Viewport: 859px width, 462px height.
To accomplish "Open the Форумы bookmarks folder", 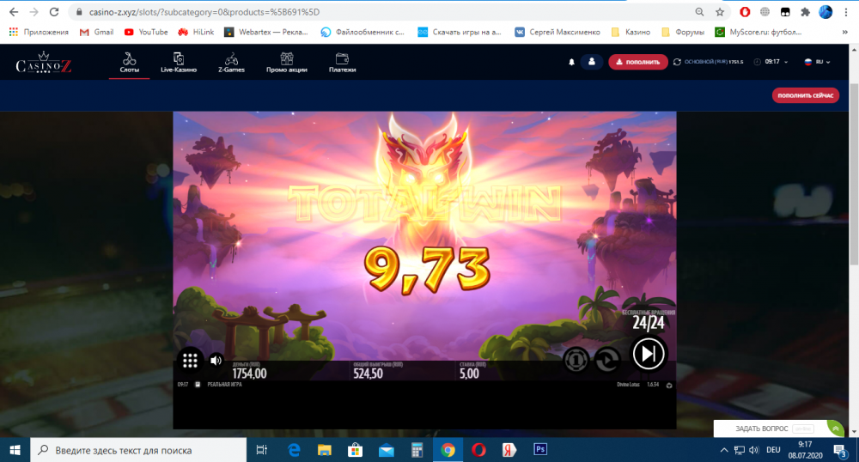I will coord(683,32).
